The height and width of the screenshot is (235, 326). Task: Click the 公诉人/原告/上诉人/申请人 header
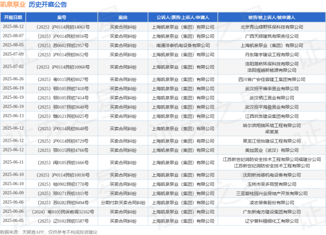pos(183,17)
